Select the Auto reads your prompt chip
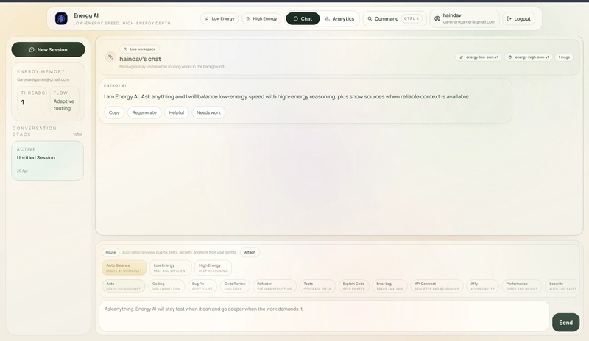589x341 pixels. pos(124,286)
